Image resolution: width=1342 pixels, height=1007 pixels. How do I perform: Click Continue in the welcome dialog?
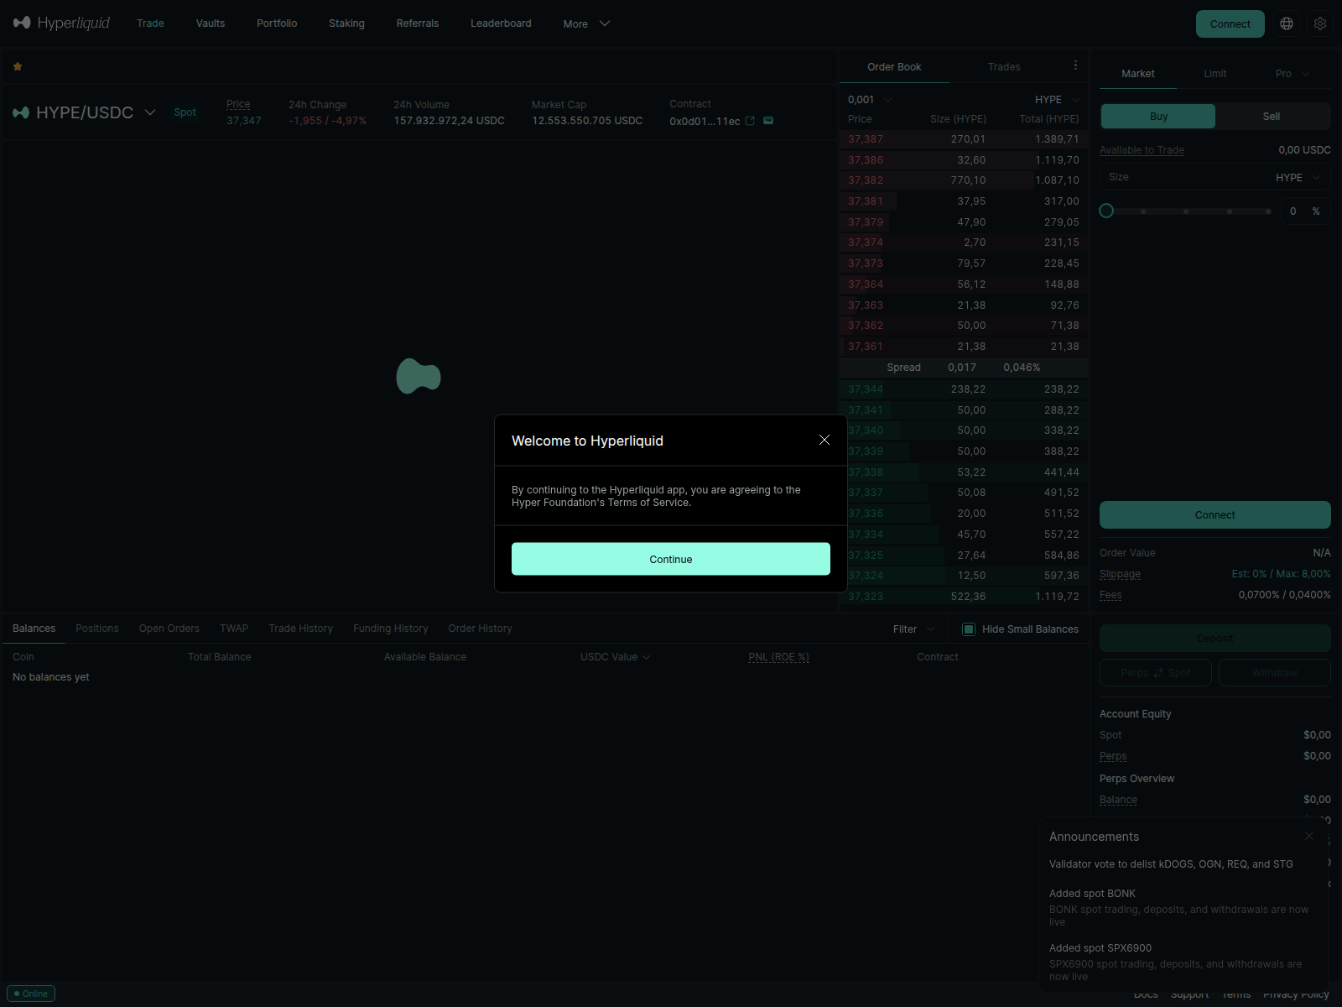671,559
